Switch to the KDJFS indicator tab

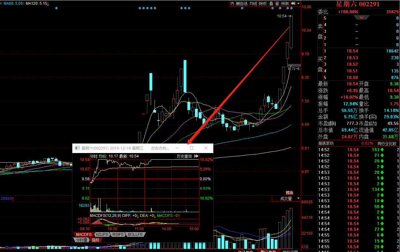click(101, 235)
